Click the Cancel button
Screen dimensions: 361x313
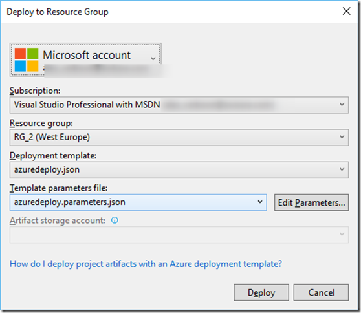tap(321, 292)
